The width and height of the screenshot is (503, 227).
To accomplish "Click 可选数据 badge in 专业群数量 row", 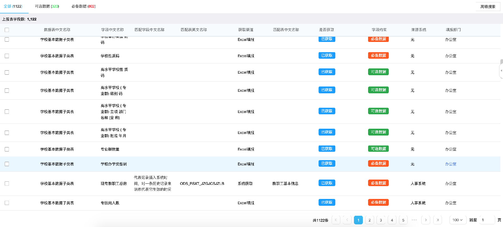I will pyautogui.click(x=378, y=149).
